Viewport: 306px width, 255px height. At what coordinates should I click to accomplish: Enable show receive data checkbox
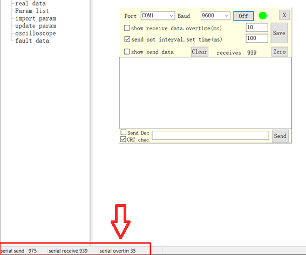(x=127, y=28)
